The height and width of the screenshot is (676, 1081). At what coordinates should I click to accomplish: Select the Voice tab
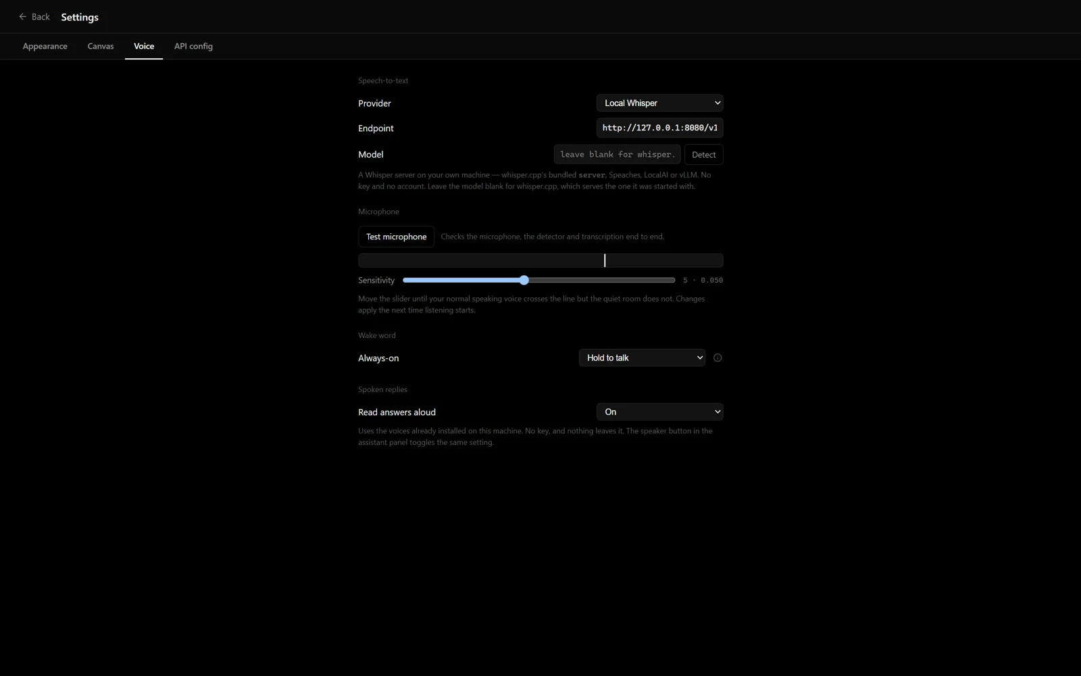144,46
